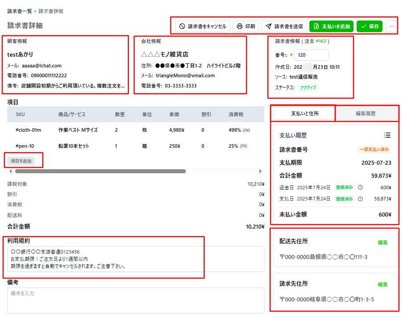This screenshot has width=403, height=317.
Task: Click info icon on 支払日 row
Action: point(360,199)
